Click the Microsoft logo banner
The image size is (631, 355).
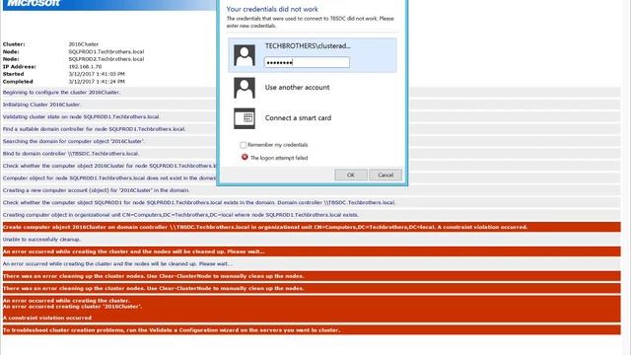[108, 4]
